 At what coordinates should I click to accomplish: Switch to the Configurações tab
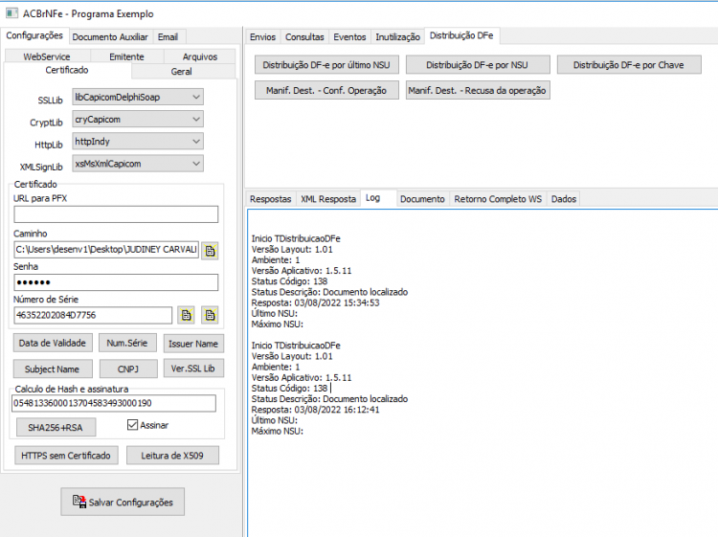[34, 35]
